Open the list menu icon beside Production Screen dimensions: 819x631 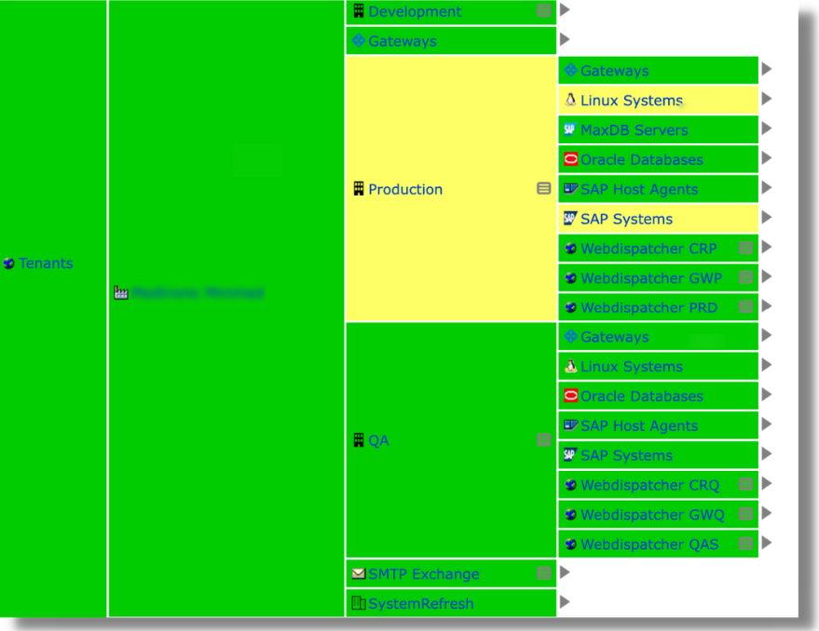(543, 188)
